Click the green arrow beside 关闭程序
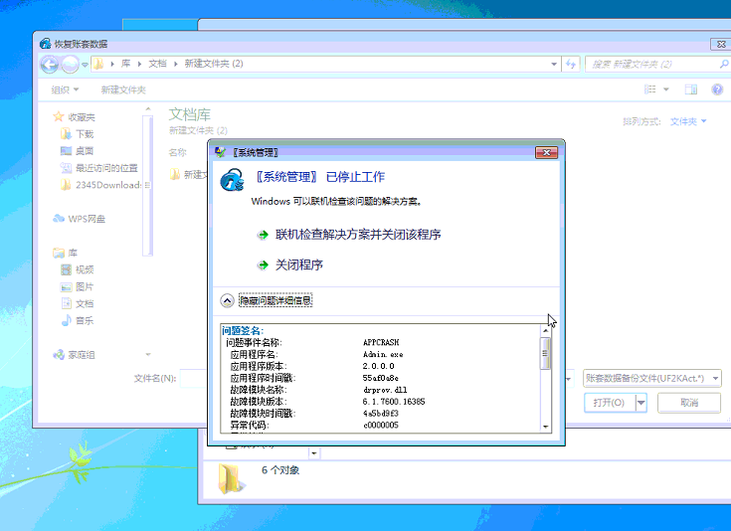The image size is (731, 531). pos(263,265)
